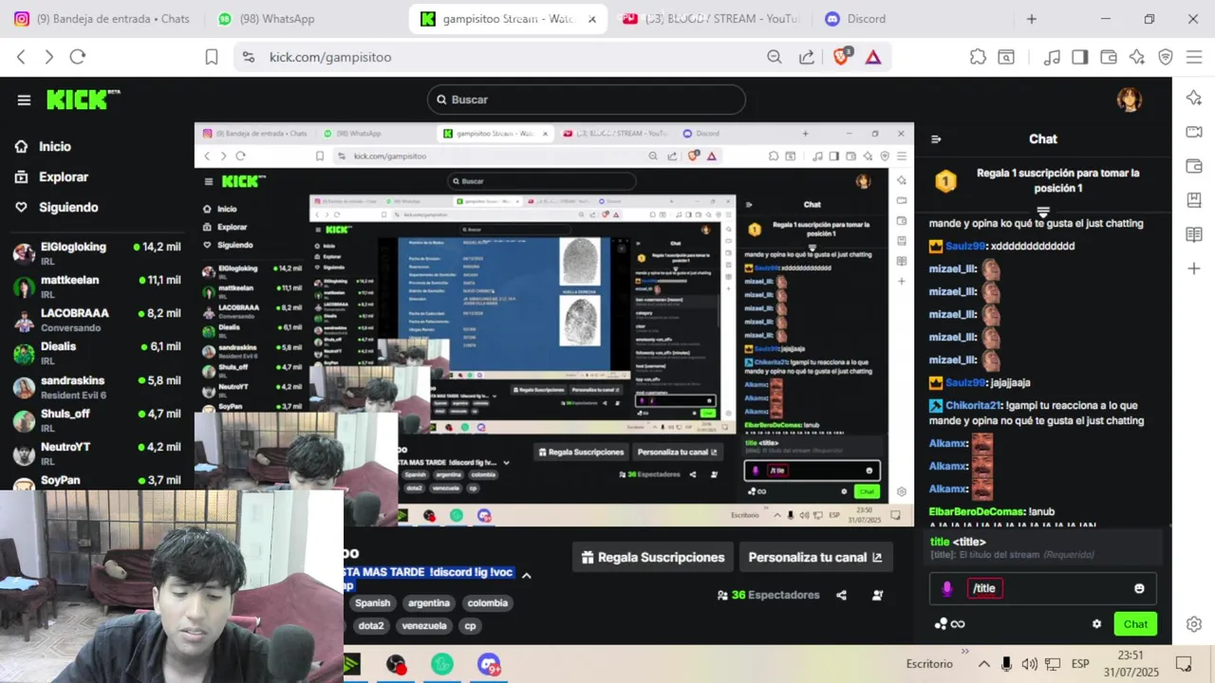
Task: Switch to the Instagram Bandeja de entrada tab
Action: (102, 19)
